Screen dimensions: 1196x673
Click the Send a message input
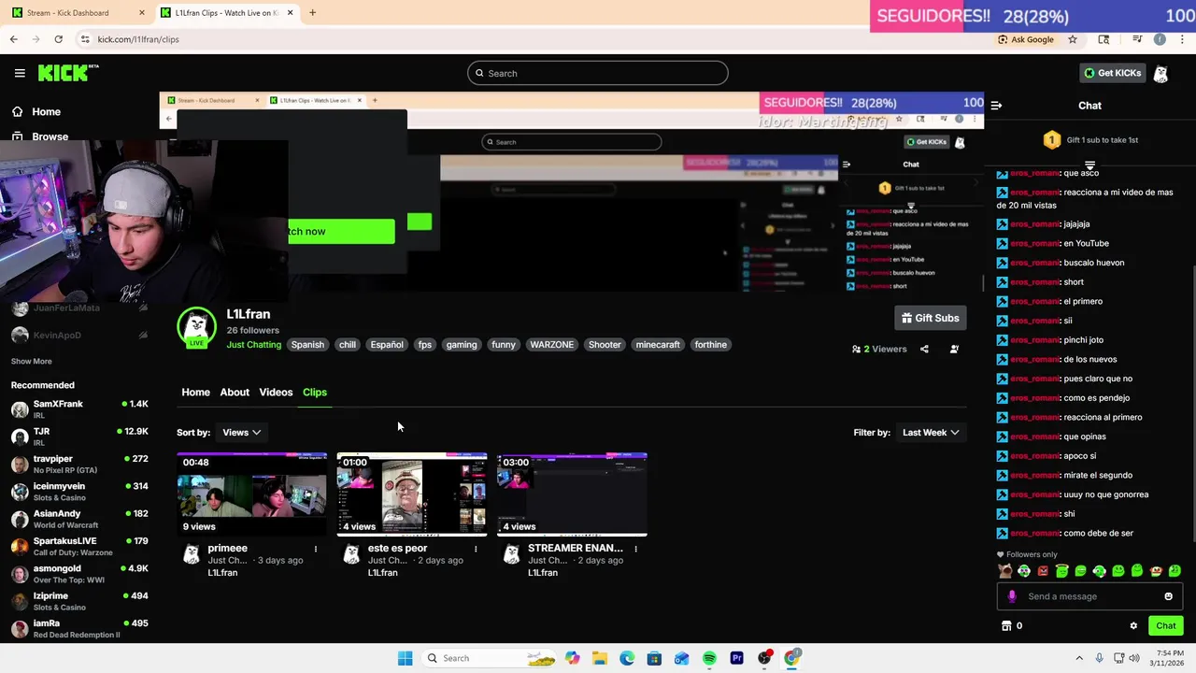click(1089, 596)
